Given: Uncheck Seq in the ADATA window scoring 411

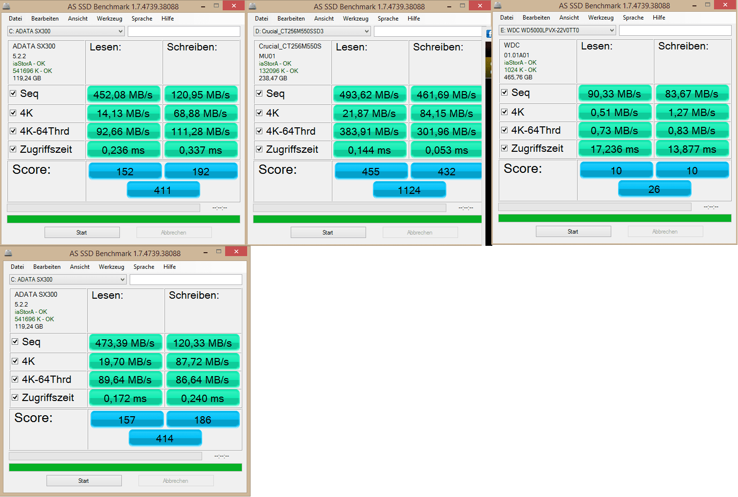Looking at the screenshot, I should pos(13,93).
